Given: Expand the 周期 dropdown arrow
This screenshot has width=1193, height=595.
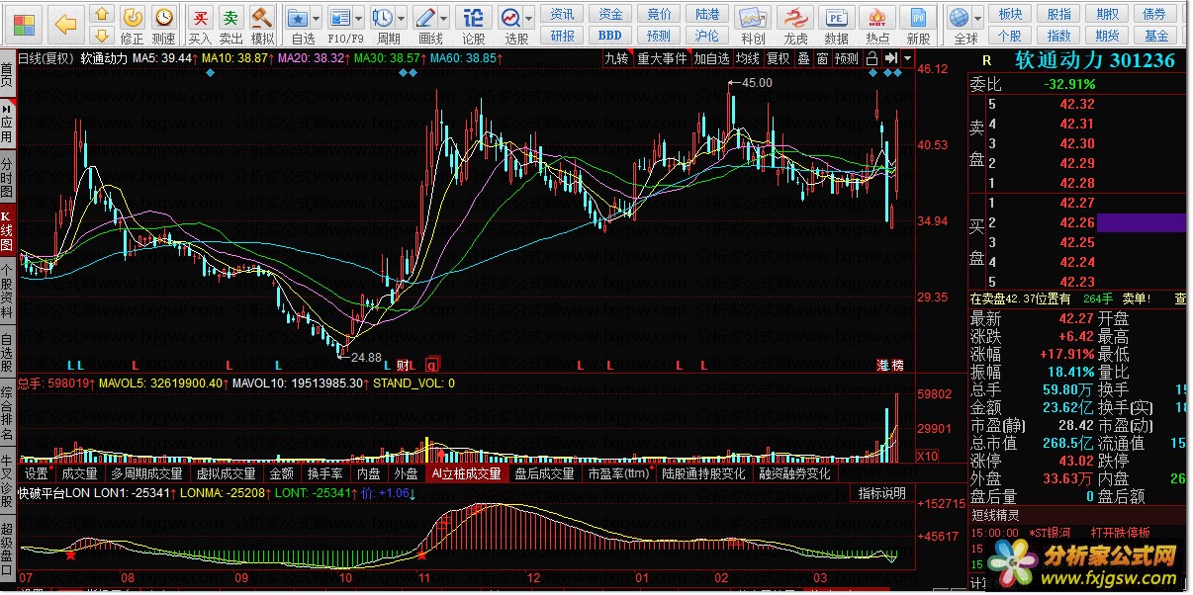Looking at the screenshot, I should tap(403, 19).
